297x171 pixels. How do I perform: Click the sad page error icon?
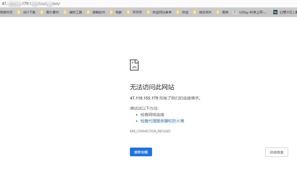[134, 65]
